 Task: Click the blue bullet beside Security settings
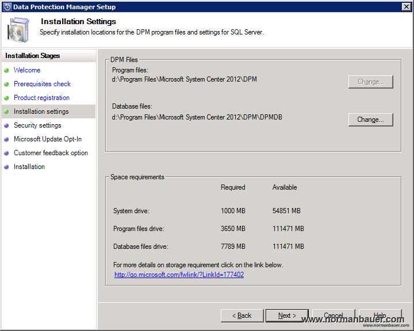click(7, 126)
